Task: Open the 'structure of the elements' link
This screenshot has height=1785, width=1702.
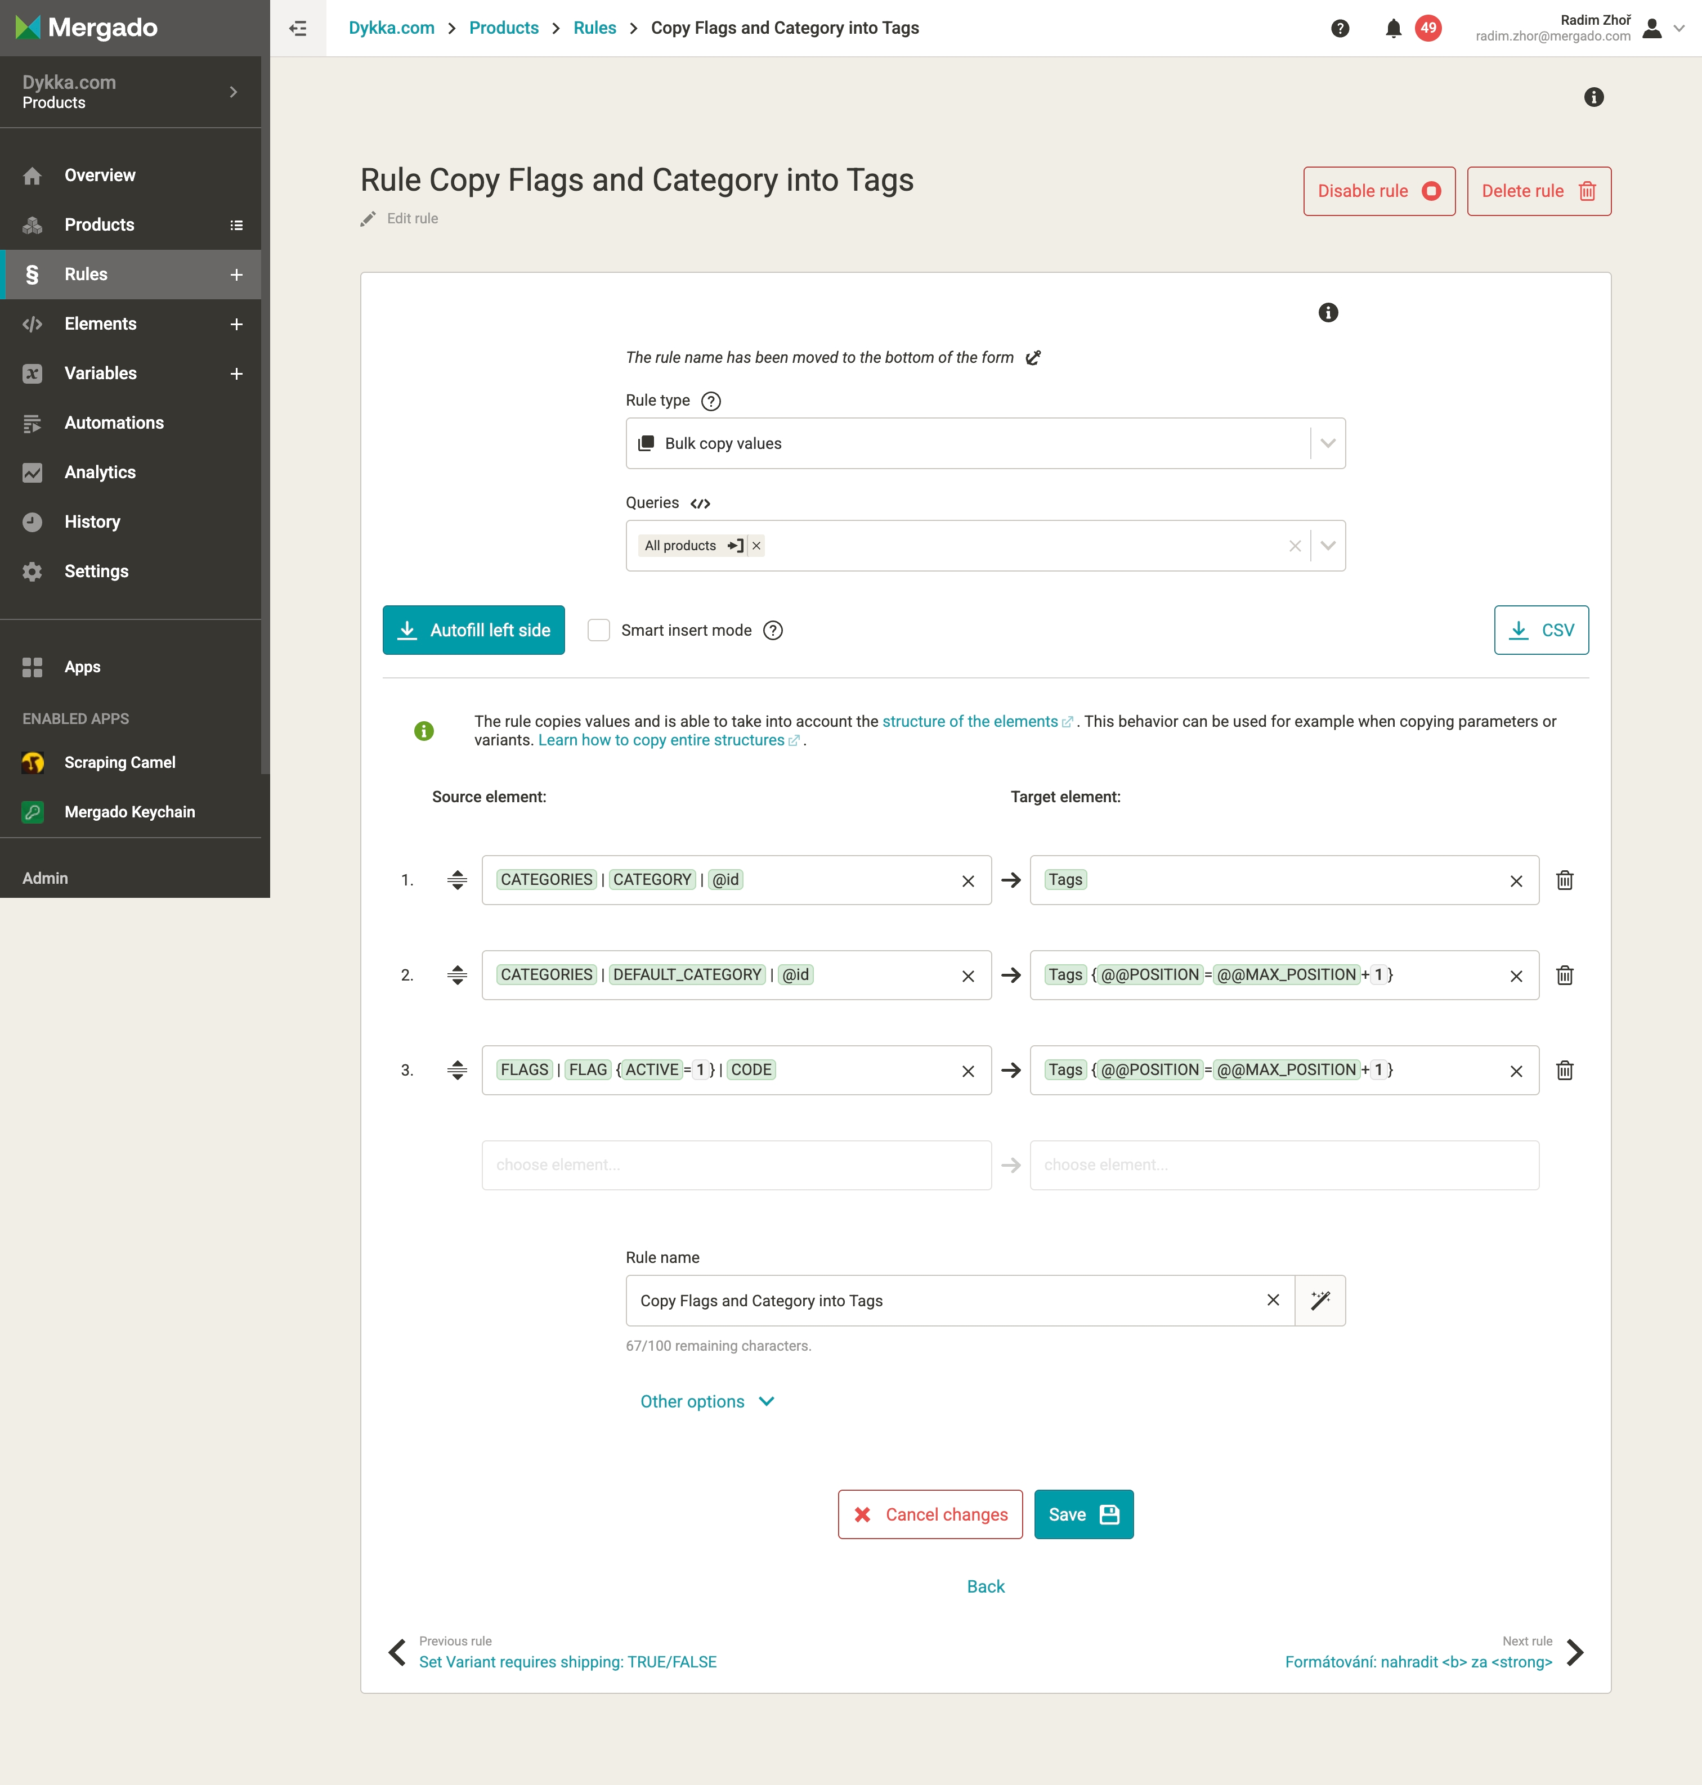Action: coord(970,721)
